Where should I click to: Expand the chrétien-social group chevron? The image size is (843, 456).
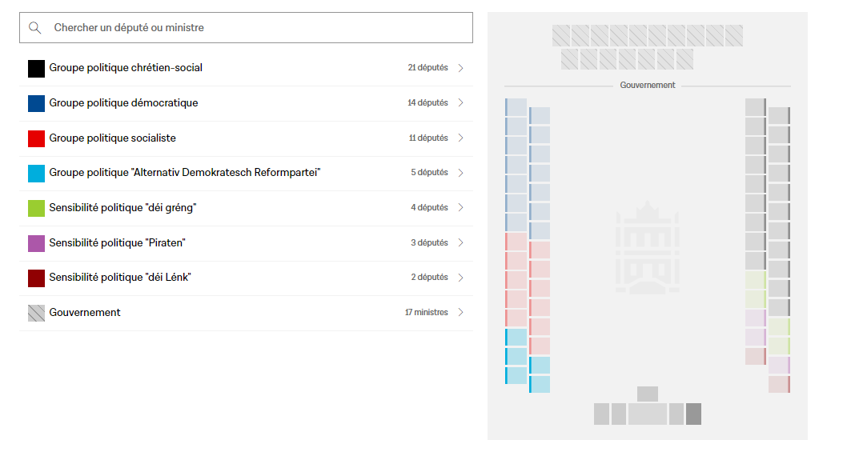460,68
